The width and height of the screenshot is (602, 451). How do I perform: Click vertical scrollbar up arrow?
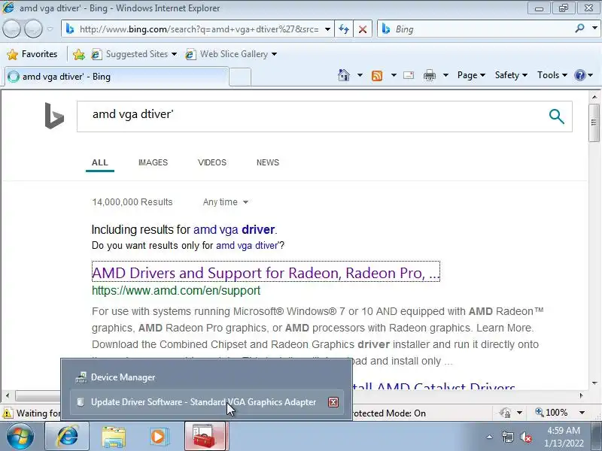(x=594, y=97)
